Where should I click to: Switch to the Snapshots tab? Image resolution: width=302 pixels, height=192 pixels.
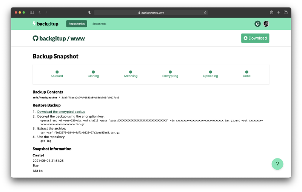[x=99, y=24]
